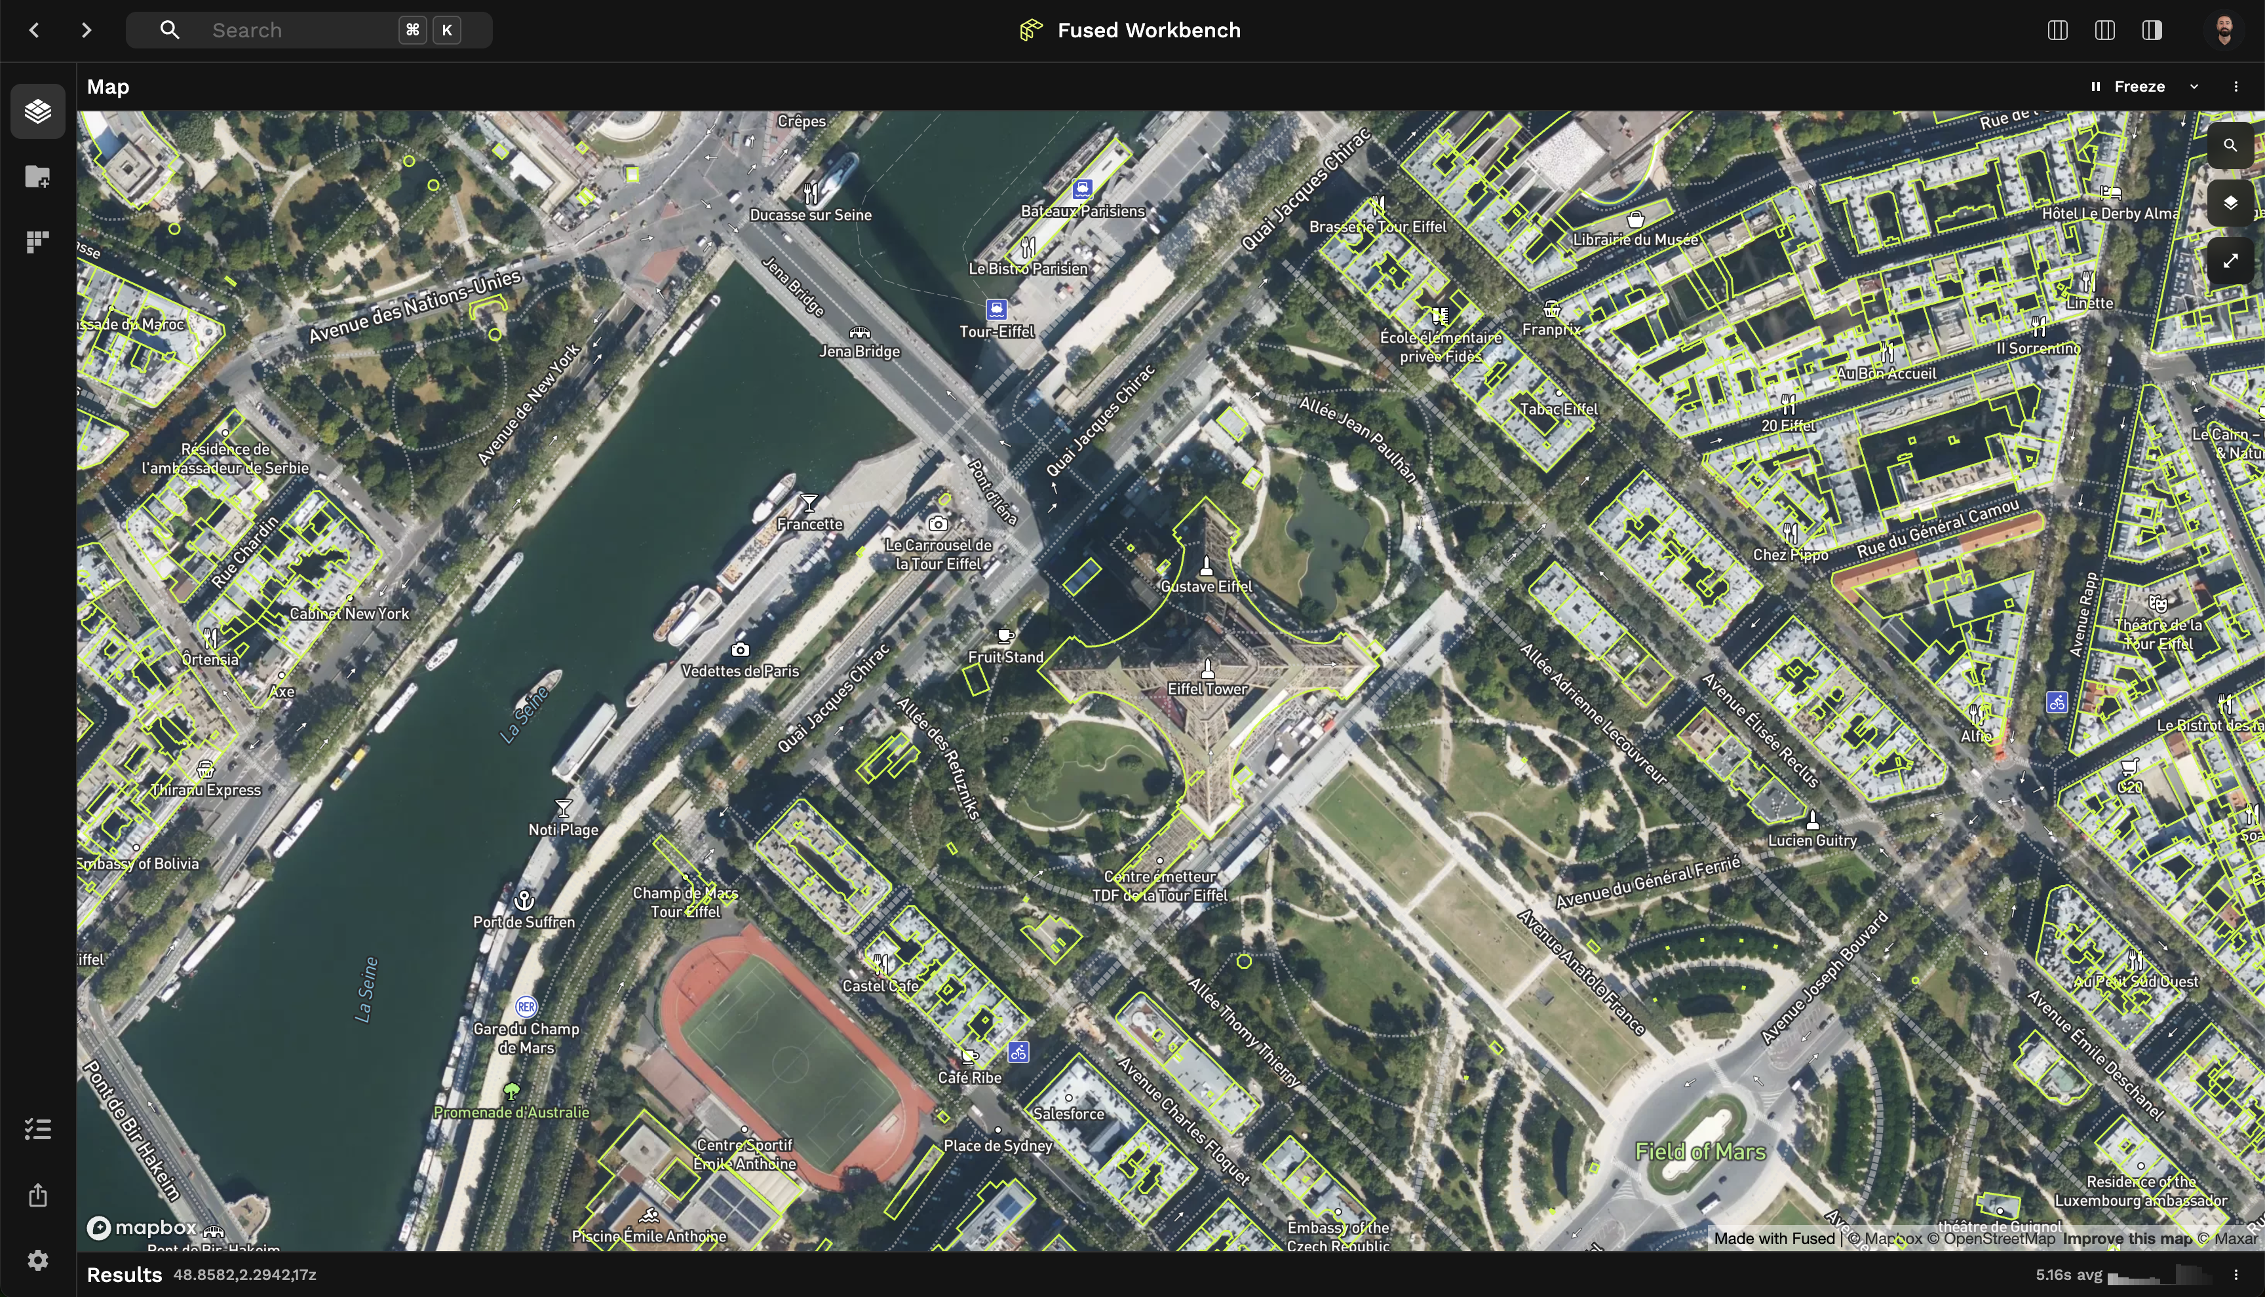Click the map search magnifier button
The image size is (2265, 1297).
pyautogui.click(x=2230, y=145)
